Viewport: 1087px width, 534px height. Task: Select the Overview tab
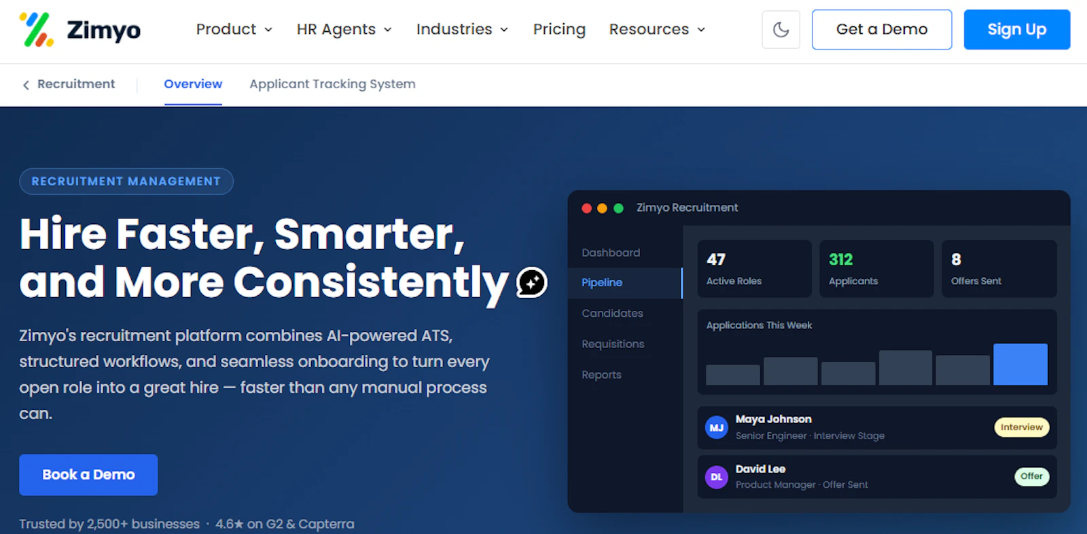(x=193, y=84)
